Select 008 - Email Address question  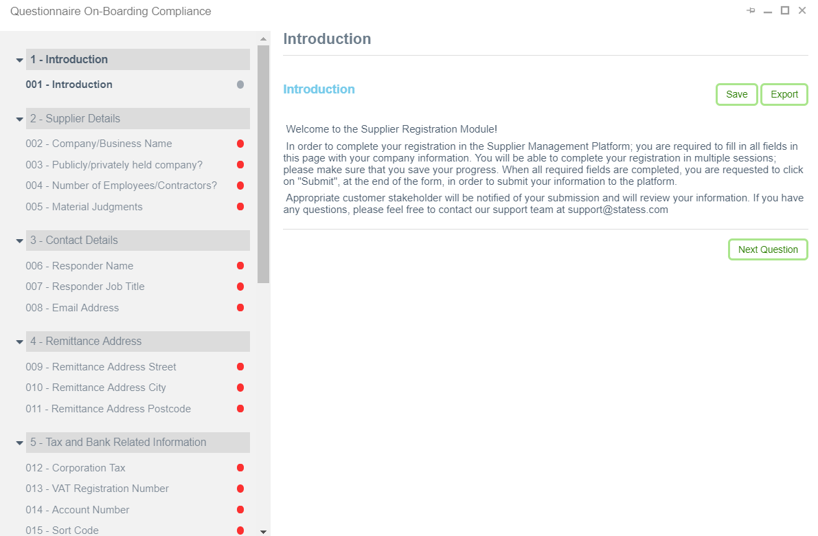[72, 308]
